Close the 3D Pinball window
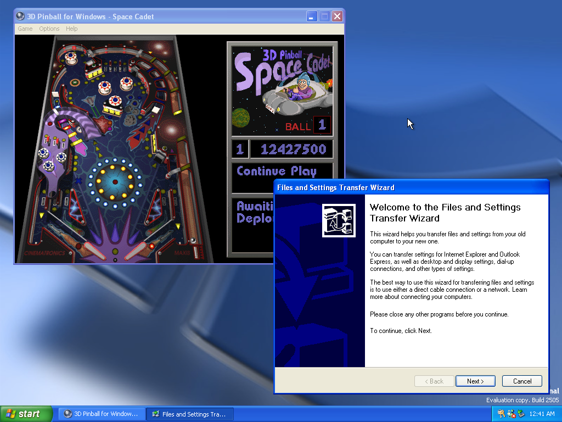Image resolution: width=562 pixels, height=422 pixels. (x=337, y=16)
